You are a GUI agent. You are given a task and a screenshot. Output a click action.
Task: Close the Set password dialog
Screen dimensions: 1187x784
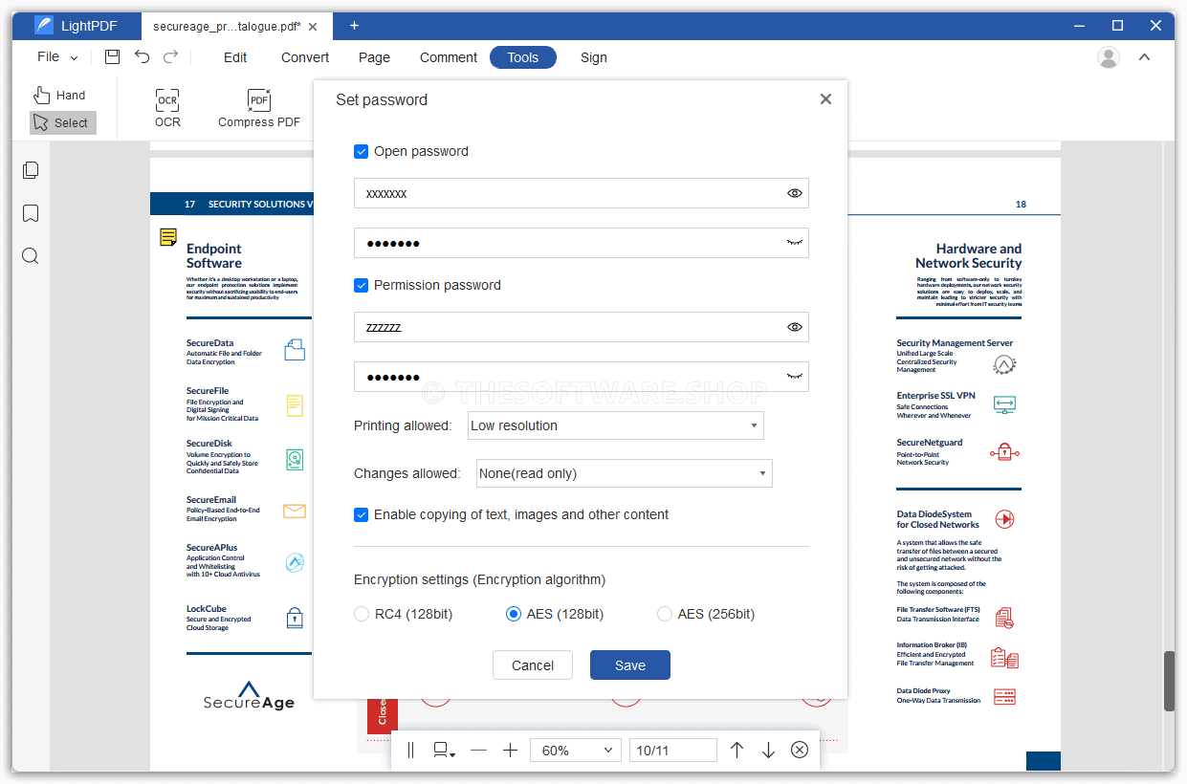pyautogui.click(x=826, y=99)
